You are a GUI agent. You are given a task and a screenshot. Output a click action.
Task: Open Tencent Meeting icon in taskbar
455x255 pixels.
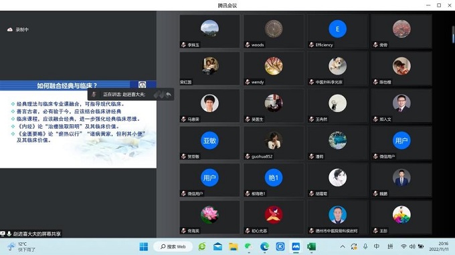pos(296,246)
